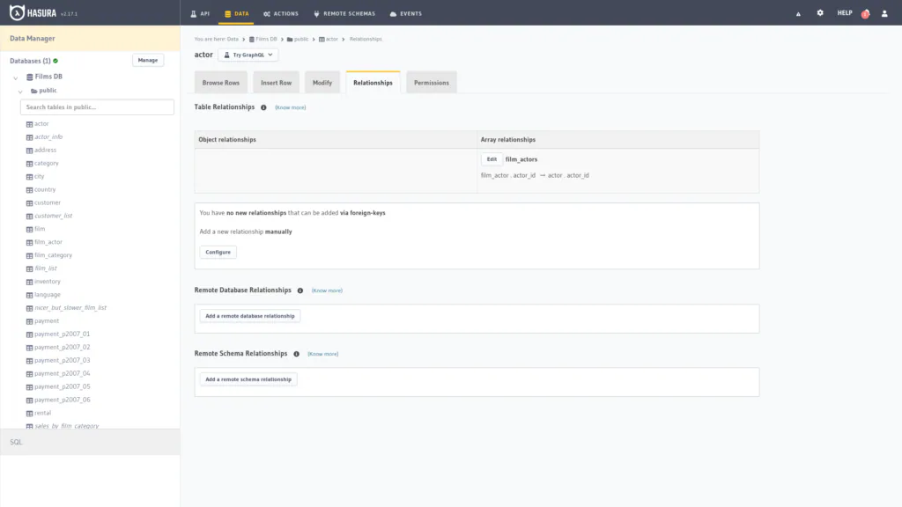Click the country table icon
This screenshot has width=902, height=507.
[29, 190]
